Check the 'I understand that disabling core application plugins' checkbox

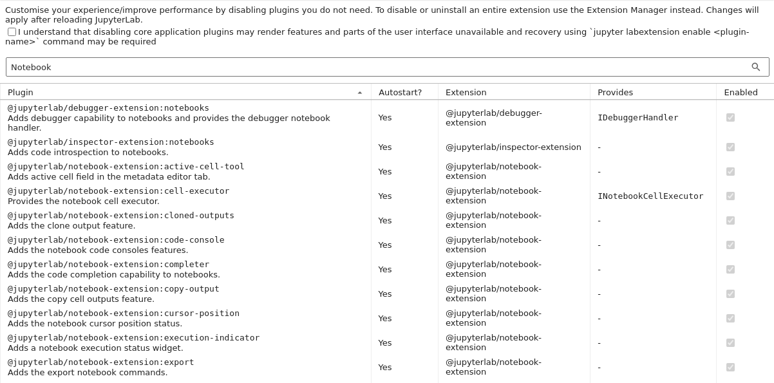coord(11,32)
